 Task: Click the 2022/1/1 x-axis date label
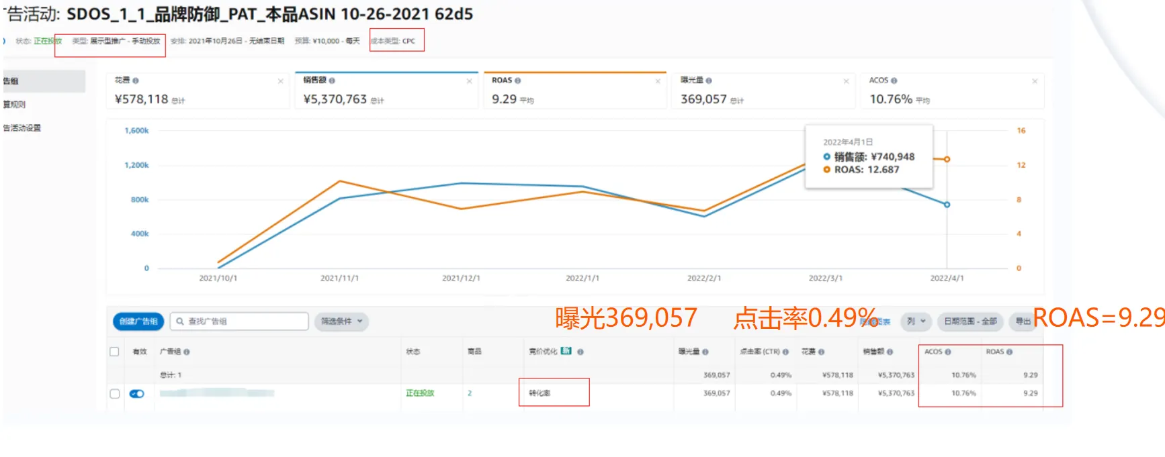pyautogui.click(x=582, y=278)
